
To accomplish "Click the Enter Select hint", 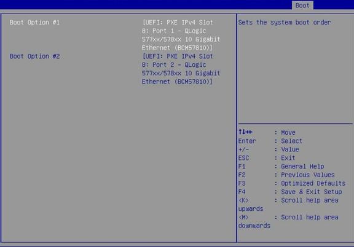I will pyautogui.click(x=270, y=141).
